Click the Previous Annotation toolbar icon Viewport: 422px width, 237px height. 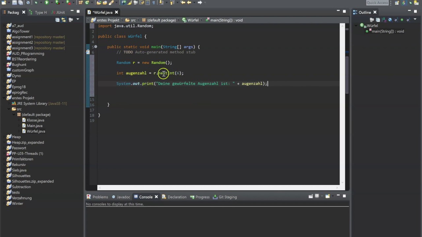pos(172,3)
